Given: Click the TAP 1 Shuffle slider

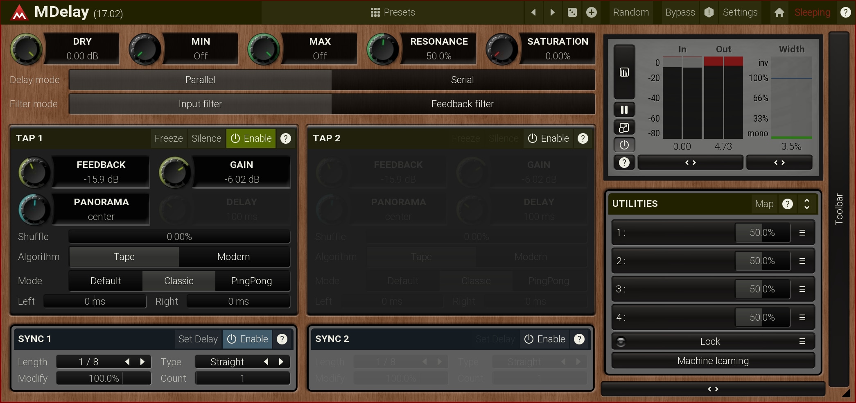Looking at the screenshot, I should pos(179,237).
